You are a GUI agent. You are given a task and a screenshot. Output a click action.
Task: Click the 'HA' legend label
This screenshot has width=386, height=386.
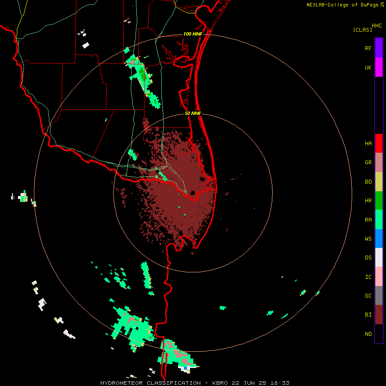[368, 144]
